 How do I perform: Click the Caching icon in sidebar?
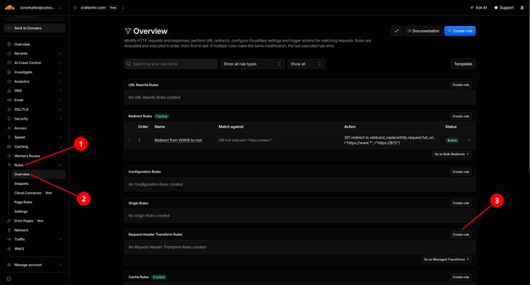coord(9,147)
